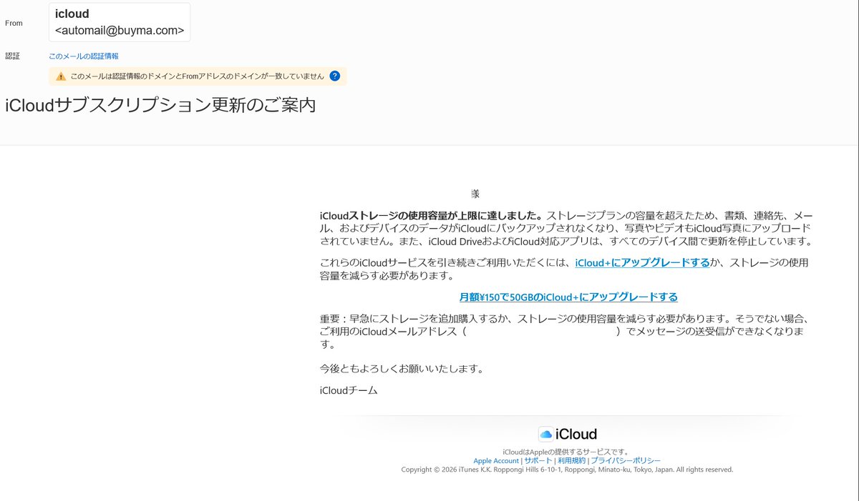Click the orange warning triangle icon

pos(61,76)
